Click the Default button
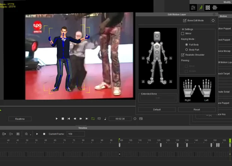The height and width of the screenshot is (166, 232). coord(157,109)
